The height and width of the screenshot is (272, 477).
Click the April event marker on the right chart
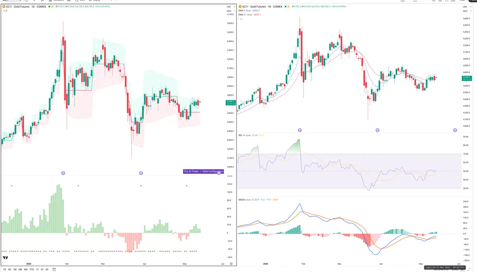pyautogui.click(x=377, y=130)
